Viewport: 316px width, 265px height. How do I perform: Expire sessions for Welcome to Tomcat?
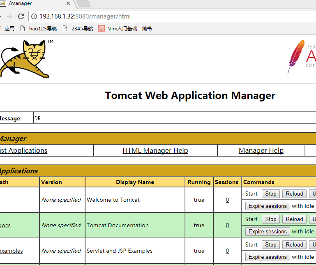tap(268, 206)
